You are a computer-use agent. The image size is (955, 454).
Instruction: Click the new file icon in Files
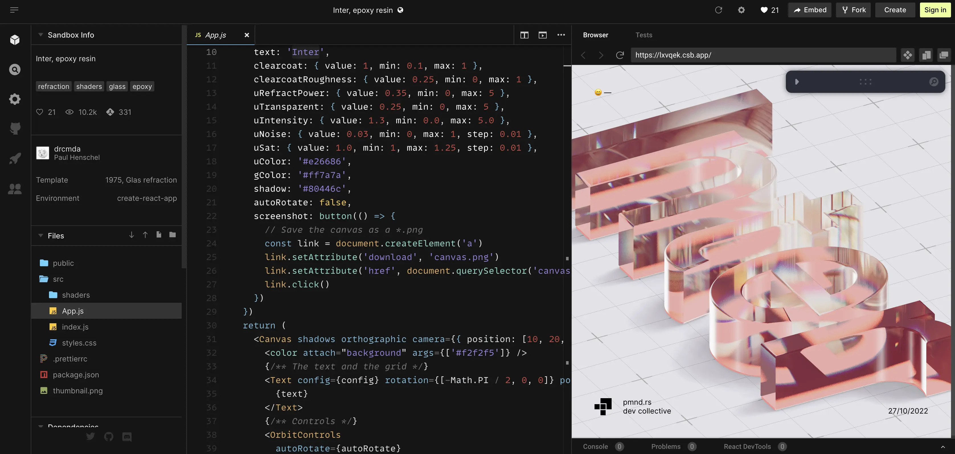pyautogui.click(x=159, y=234)
